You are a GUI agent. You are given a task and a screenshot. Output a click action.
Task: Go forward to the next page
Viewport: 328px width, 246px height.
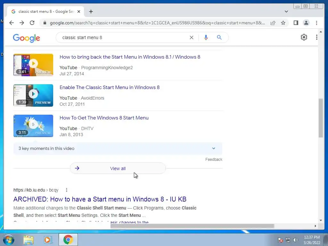[x=22, y=23]
